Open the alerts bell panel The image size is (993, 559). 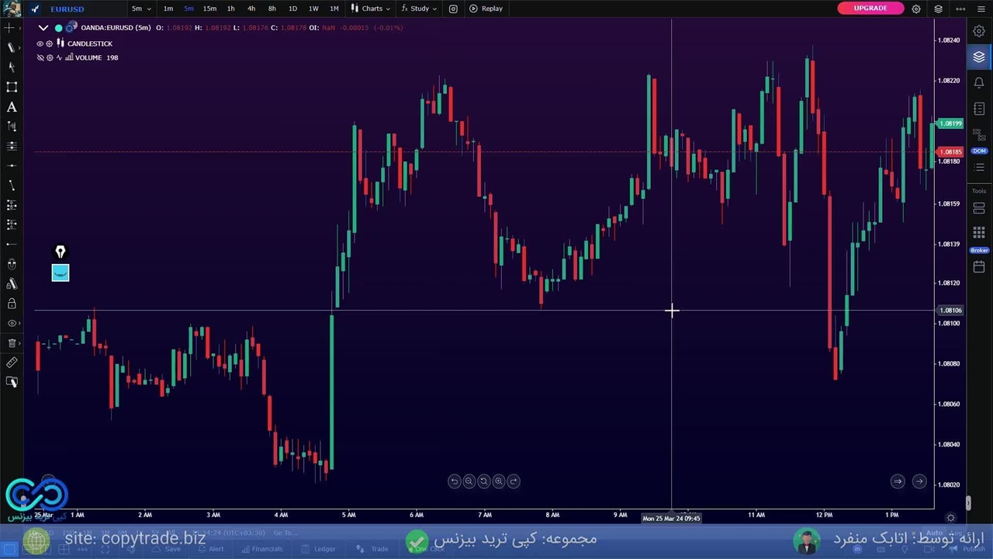click(979, 83)
